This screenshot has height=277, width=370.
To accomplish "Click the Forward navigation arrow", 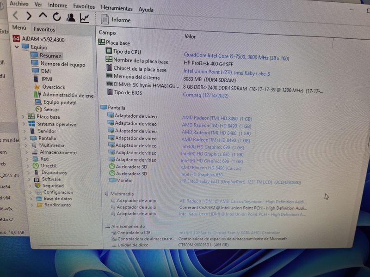I will click(29, 16).
